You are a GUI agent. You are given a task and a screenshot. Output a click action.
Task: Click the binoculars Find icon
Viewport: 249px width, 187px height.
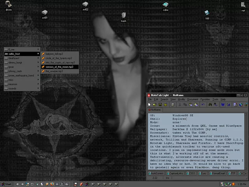210,104
